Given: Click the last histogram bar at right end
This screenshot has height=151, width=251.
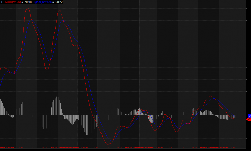Looking at the screenshot, I should click(x=235, y=116).
